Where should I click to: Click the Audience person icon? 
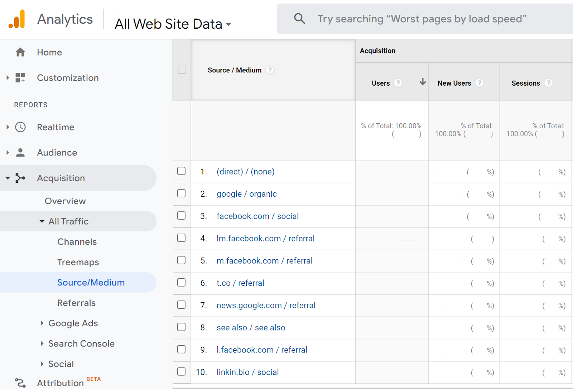click(x=20, y=152)
